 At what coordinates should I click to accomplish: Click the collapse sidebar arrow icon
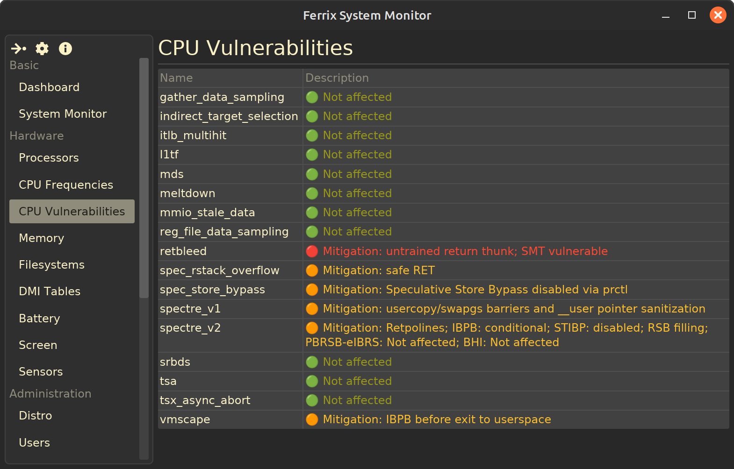pos(19,49)
